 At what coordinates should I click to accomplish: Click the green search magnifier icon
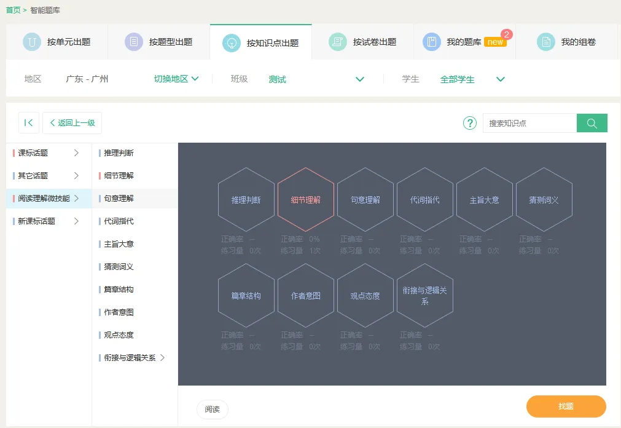click(592, 122)
